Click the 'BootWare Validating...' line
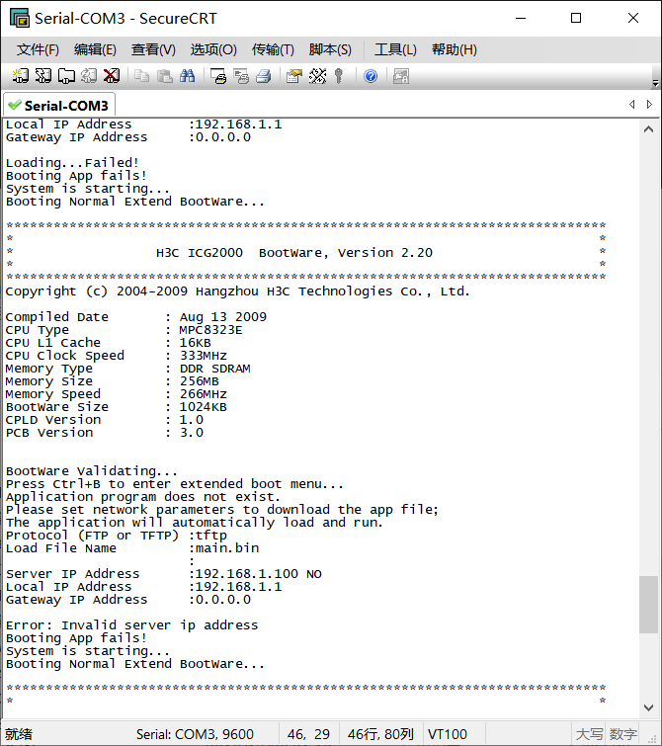 coord(91,471)
